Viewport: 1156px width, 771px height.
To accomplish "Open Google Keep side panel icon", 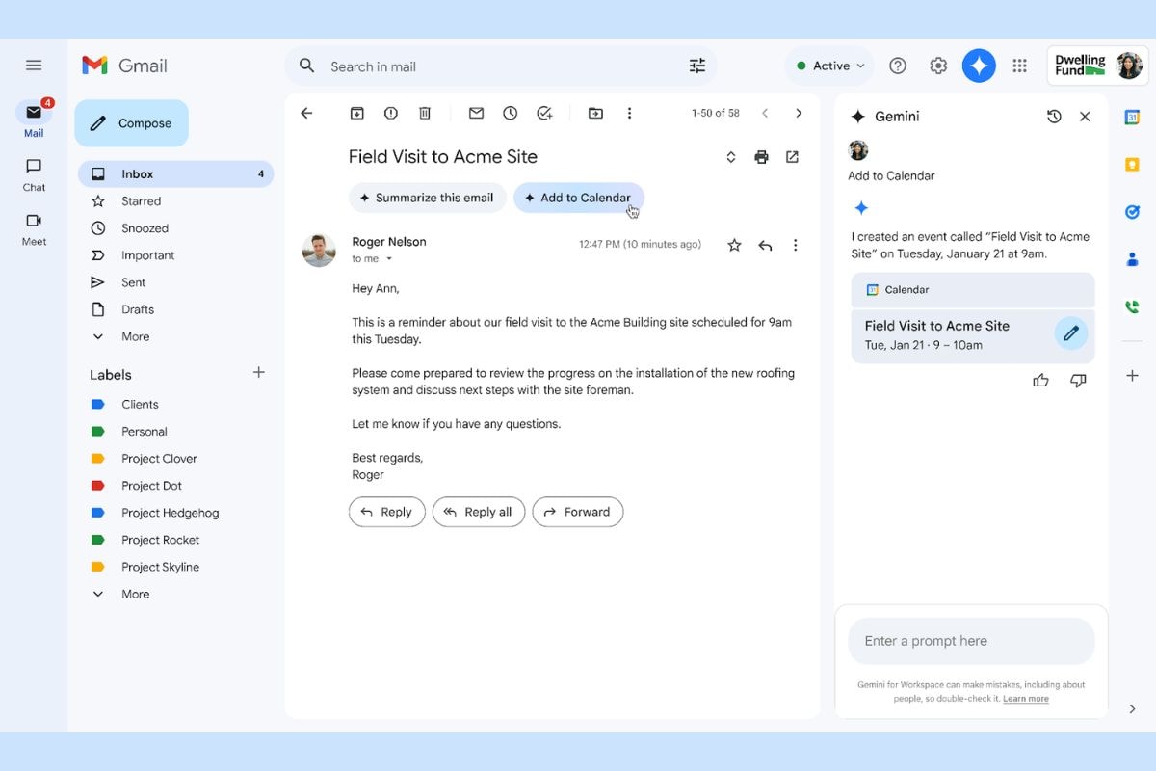I will point(1133,165).
